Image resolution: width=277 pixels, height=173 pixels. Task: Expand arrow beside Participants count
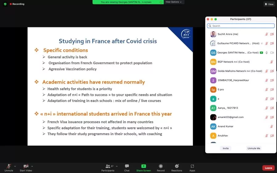[117, 166]
